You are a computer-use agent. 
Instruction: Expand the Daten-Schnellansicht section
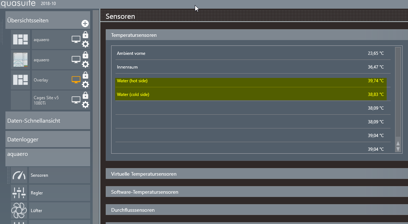pos(48,120)
